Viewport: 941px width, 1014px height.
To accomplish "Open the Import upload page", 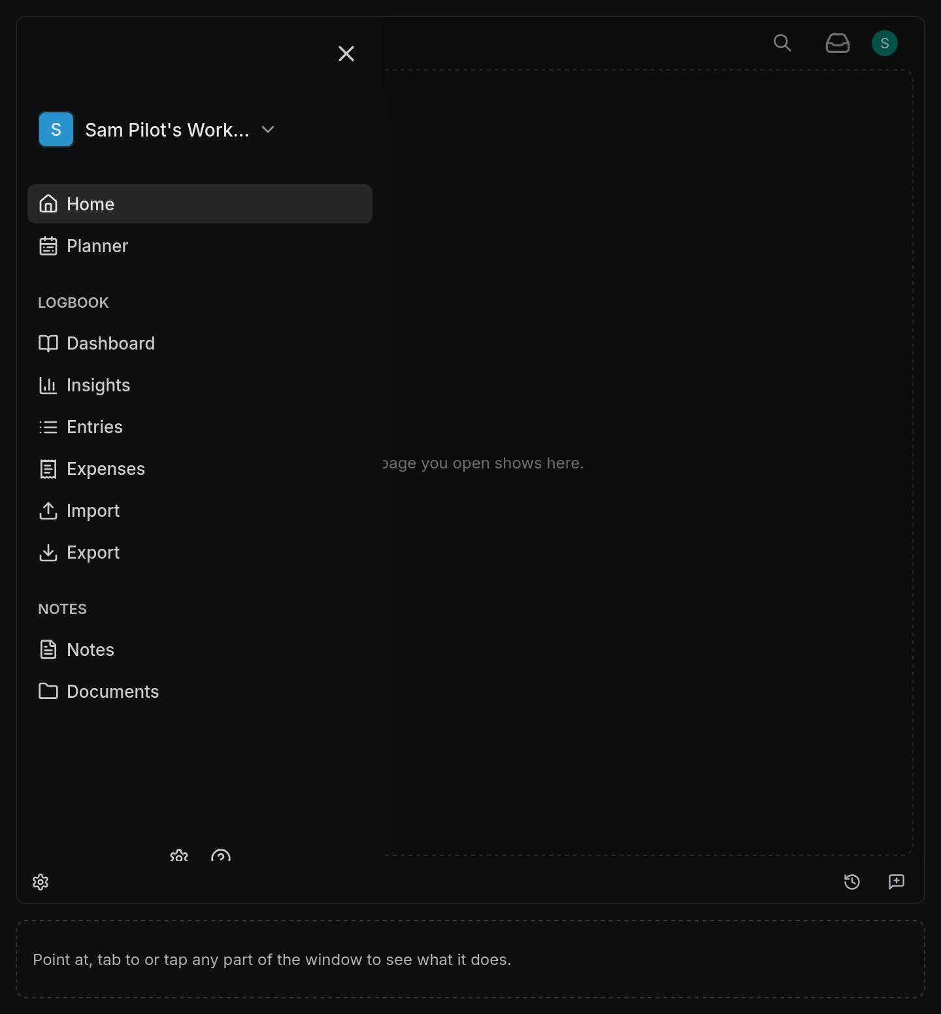I will pos(200,510).
